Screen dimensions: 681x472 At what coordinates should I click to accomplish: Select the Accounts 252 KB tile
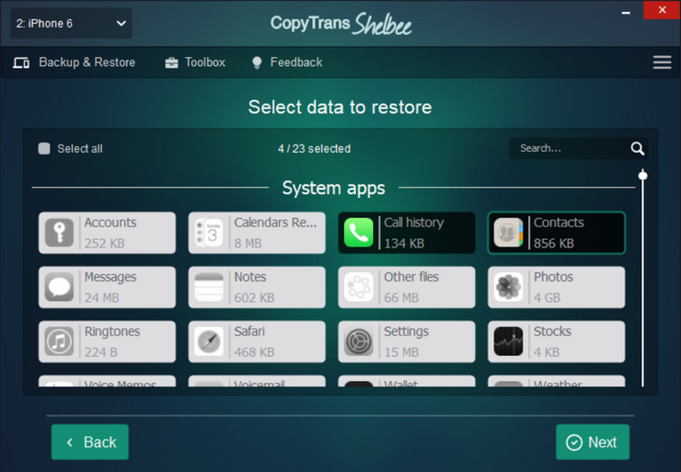click(108, 233)
